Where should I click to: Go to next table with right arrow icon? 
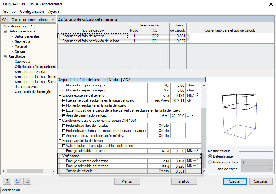[27, 181]
